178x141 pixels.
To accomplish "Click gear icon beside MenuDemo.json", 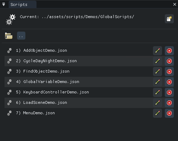I will 9,113.
